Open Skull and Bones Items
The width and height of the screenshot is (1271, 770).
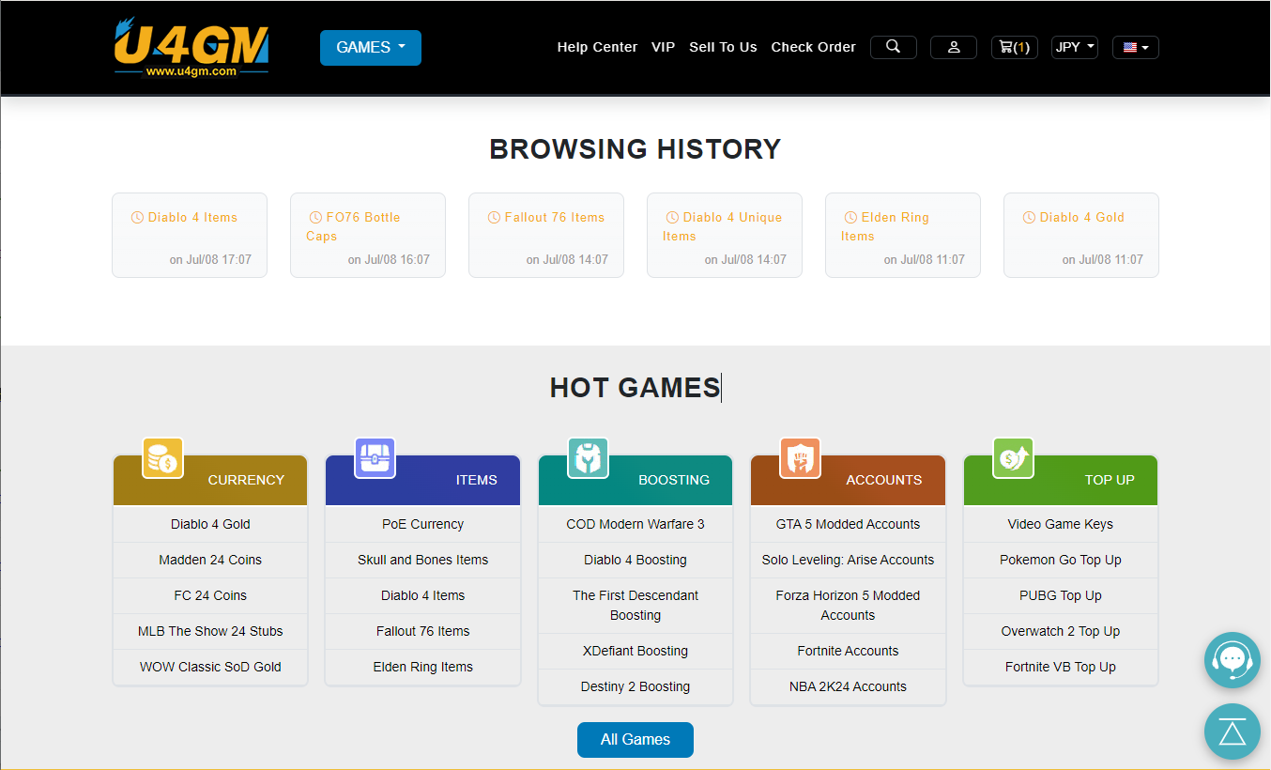(x=423, y=560)
